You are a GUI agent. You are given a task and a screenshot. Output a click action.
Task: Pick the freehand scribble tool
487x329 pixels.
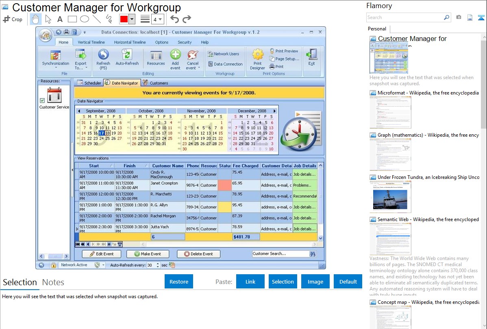click(109, 19)
